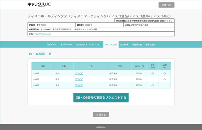
Task: Switch to the 求人票データ tab
Action: coord(66,45)
